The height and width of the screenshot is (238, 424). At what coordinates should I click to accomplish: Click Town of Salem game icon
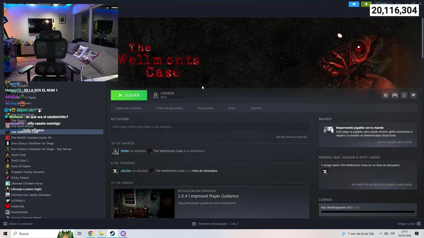pos(8,166)
